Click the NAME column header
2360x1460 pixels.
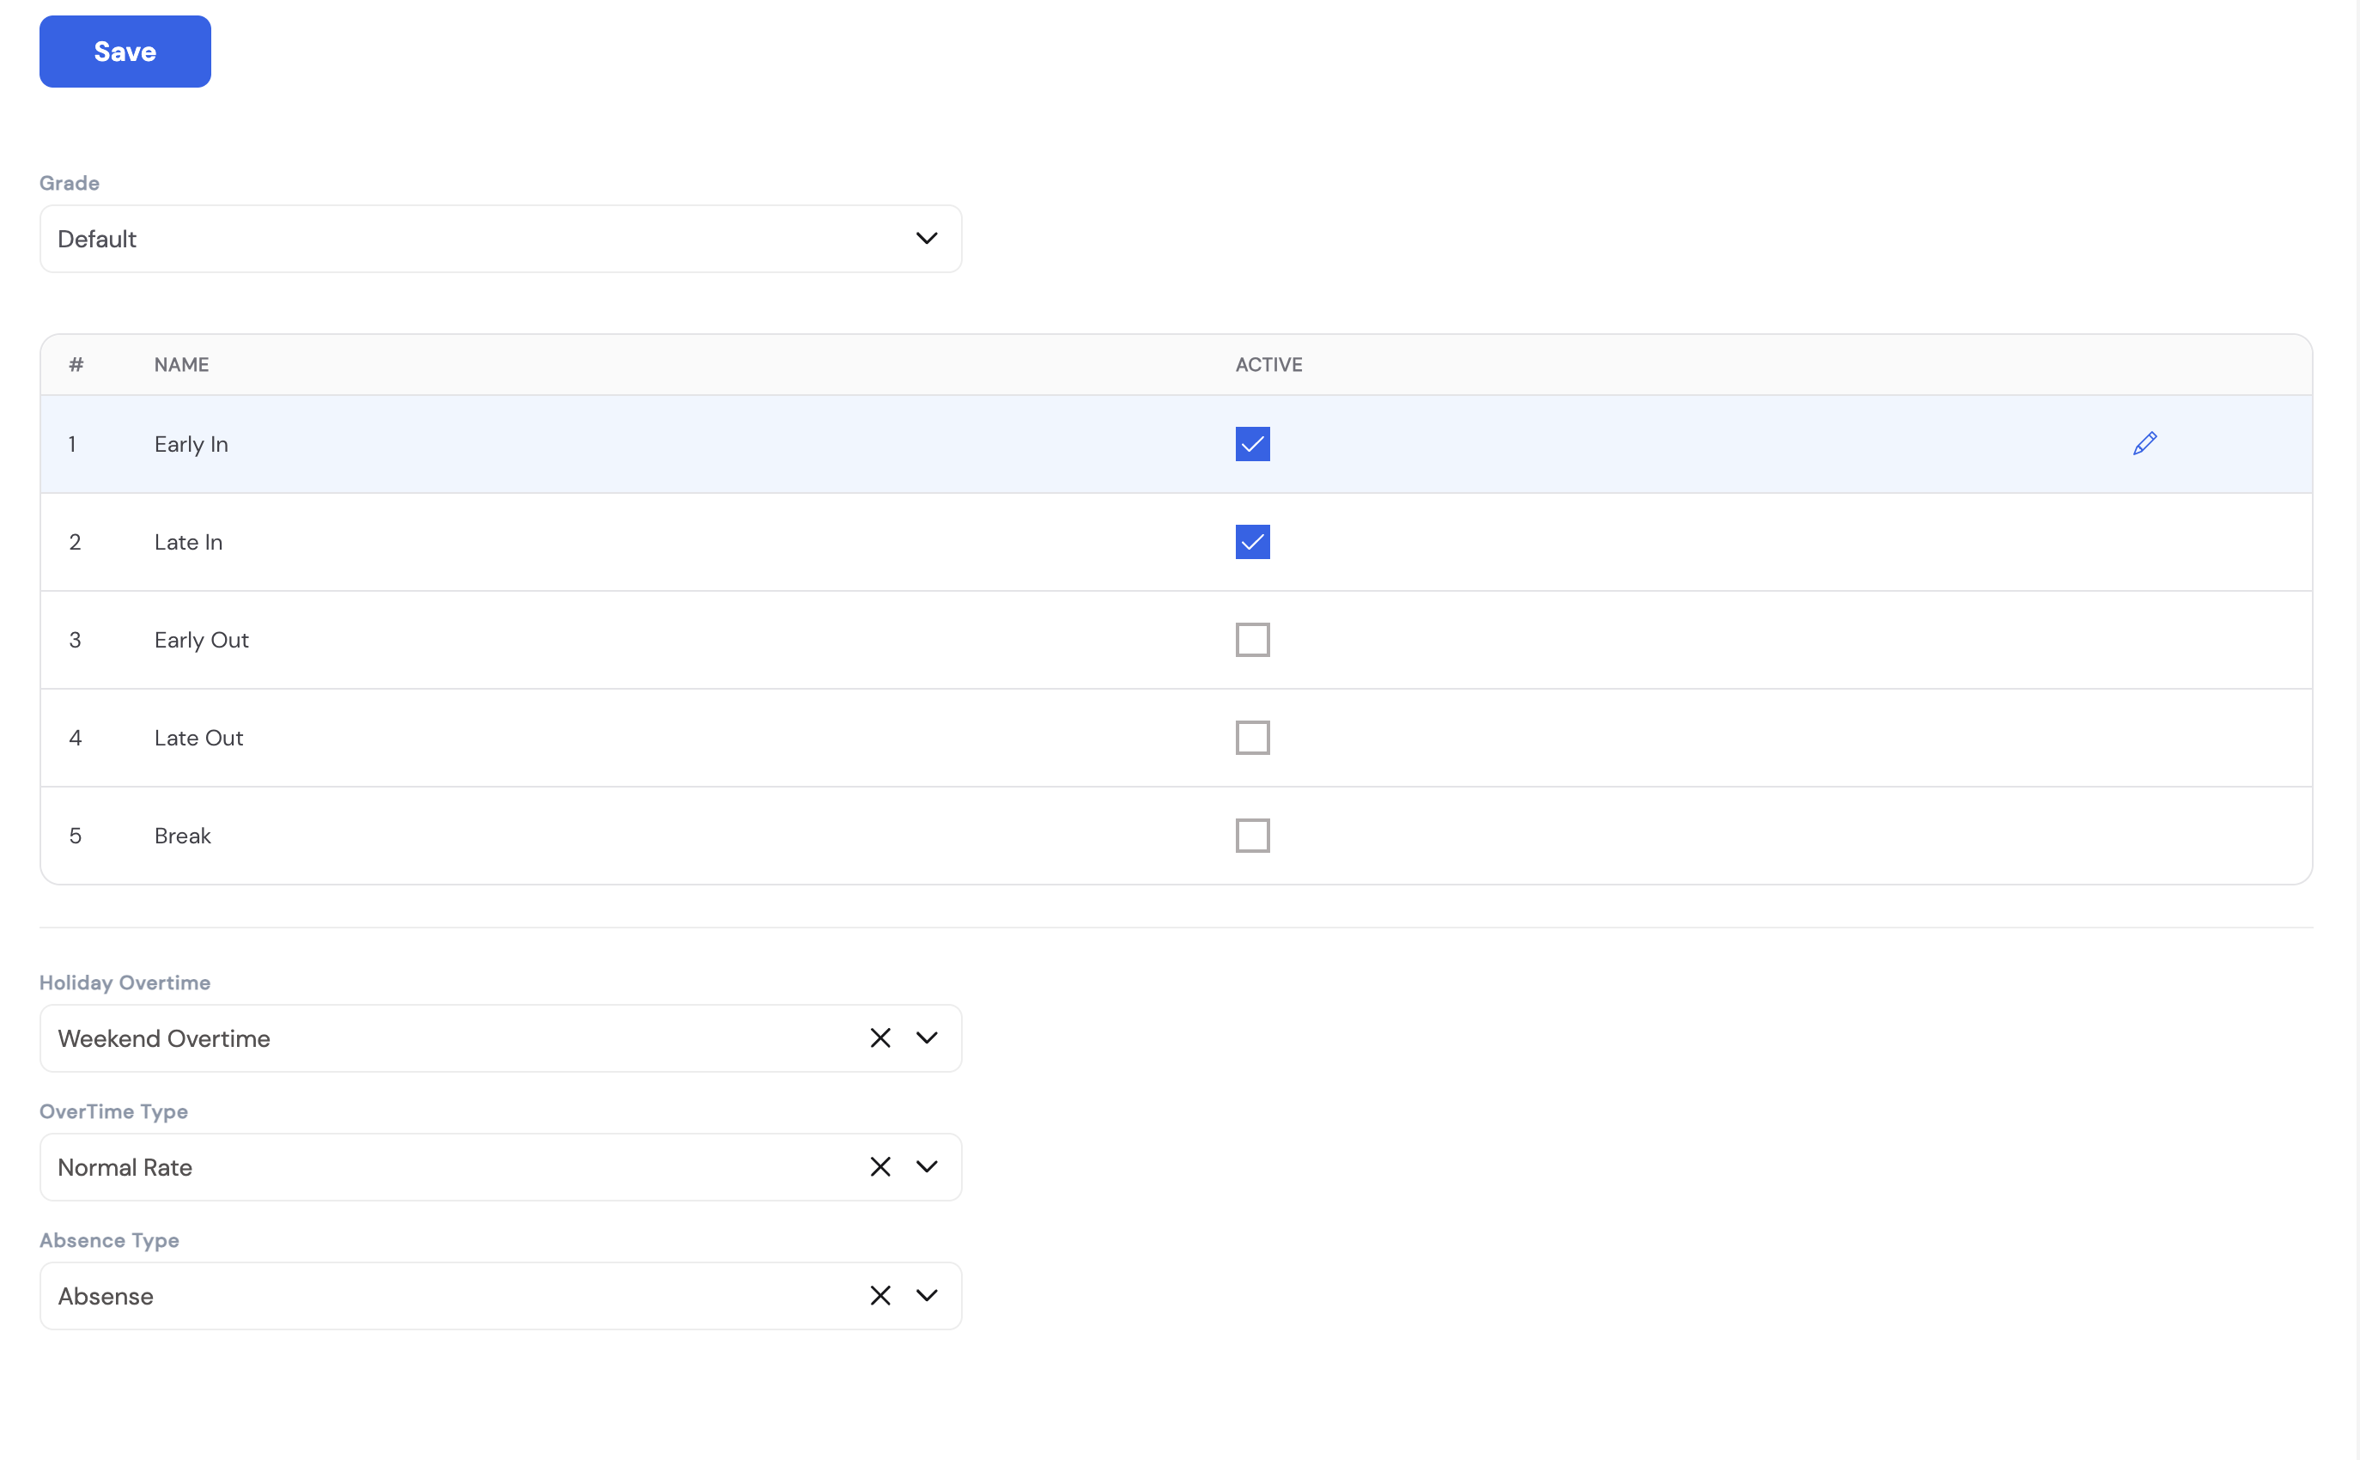tap(181, 364)
